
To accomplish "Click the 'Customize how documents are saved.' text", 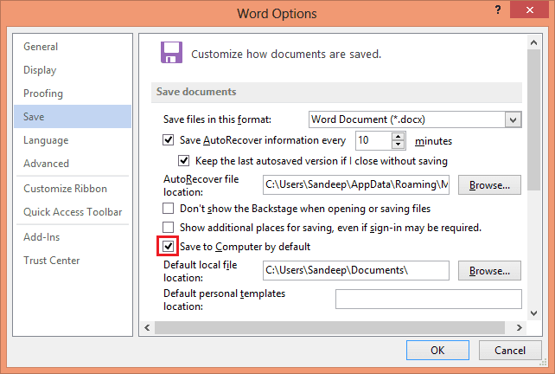I will [x=286, y=54].
